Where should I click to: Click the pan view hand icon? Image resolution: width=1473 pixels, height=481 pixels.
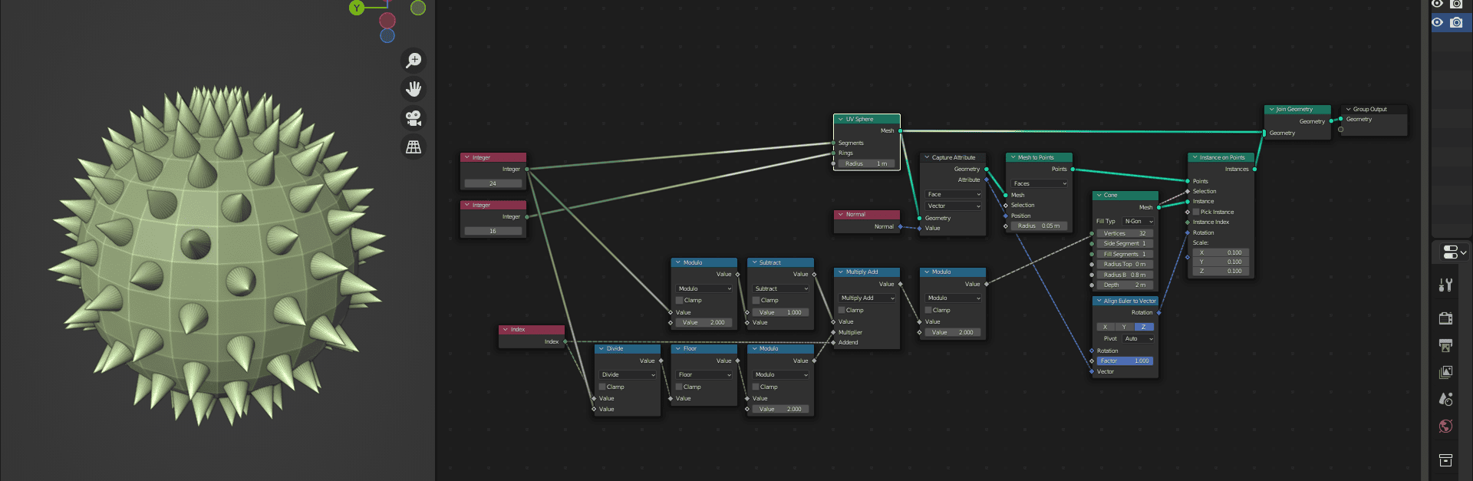pyautogui.click(x=414, y=89)
